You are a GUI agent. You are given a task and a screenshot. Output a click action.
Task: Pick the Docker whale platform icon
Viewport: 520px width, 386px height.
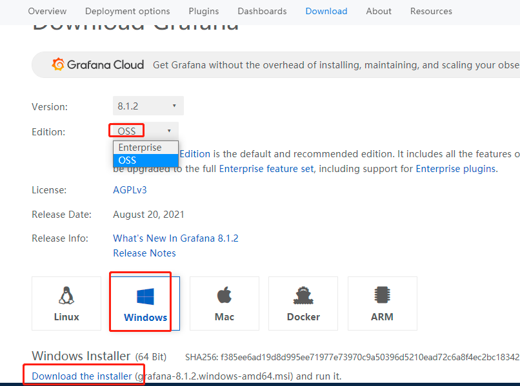(x=303, y=296)
